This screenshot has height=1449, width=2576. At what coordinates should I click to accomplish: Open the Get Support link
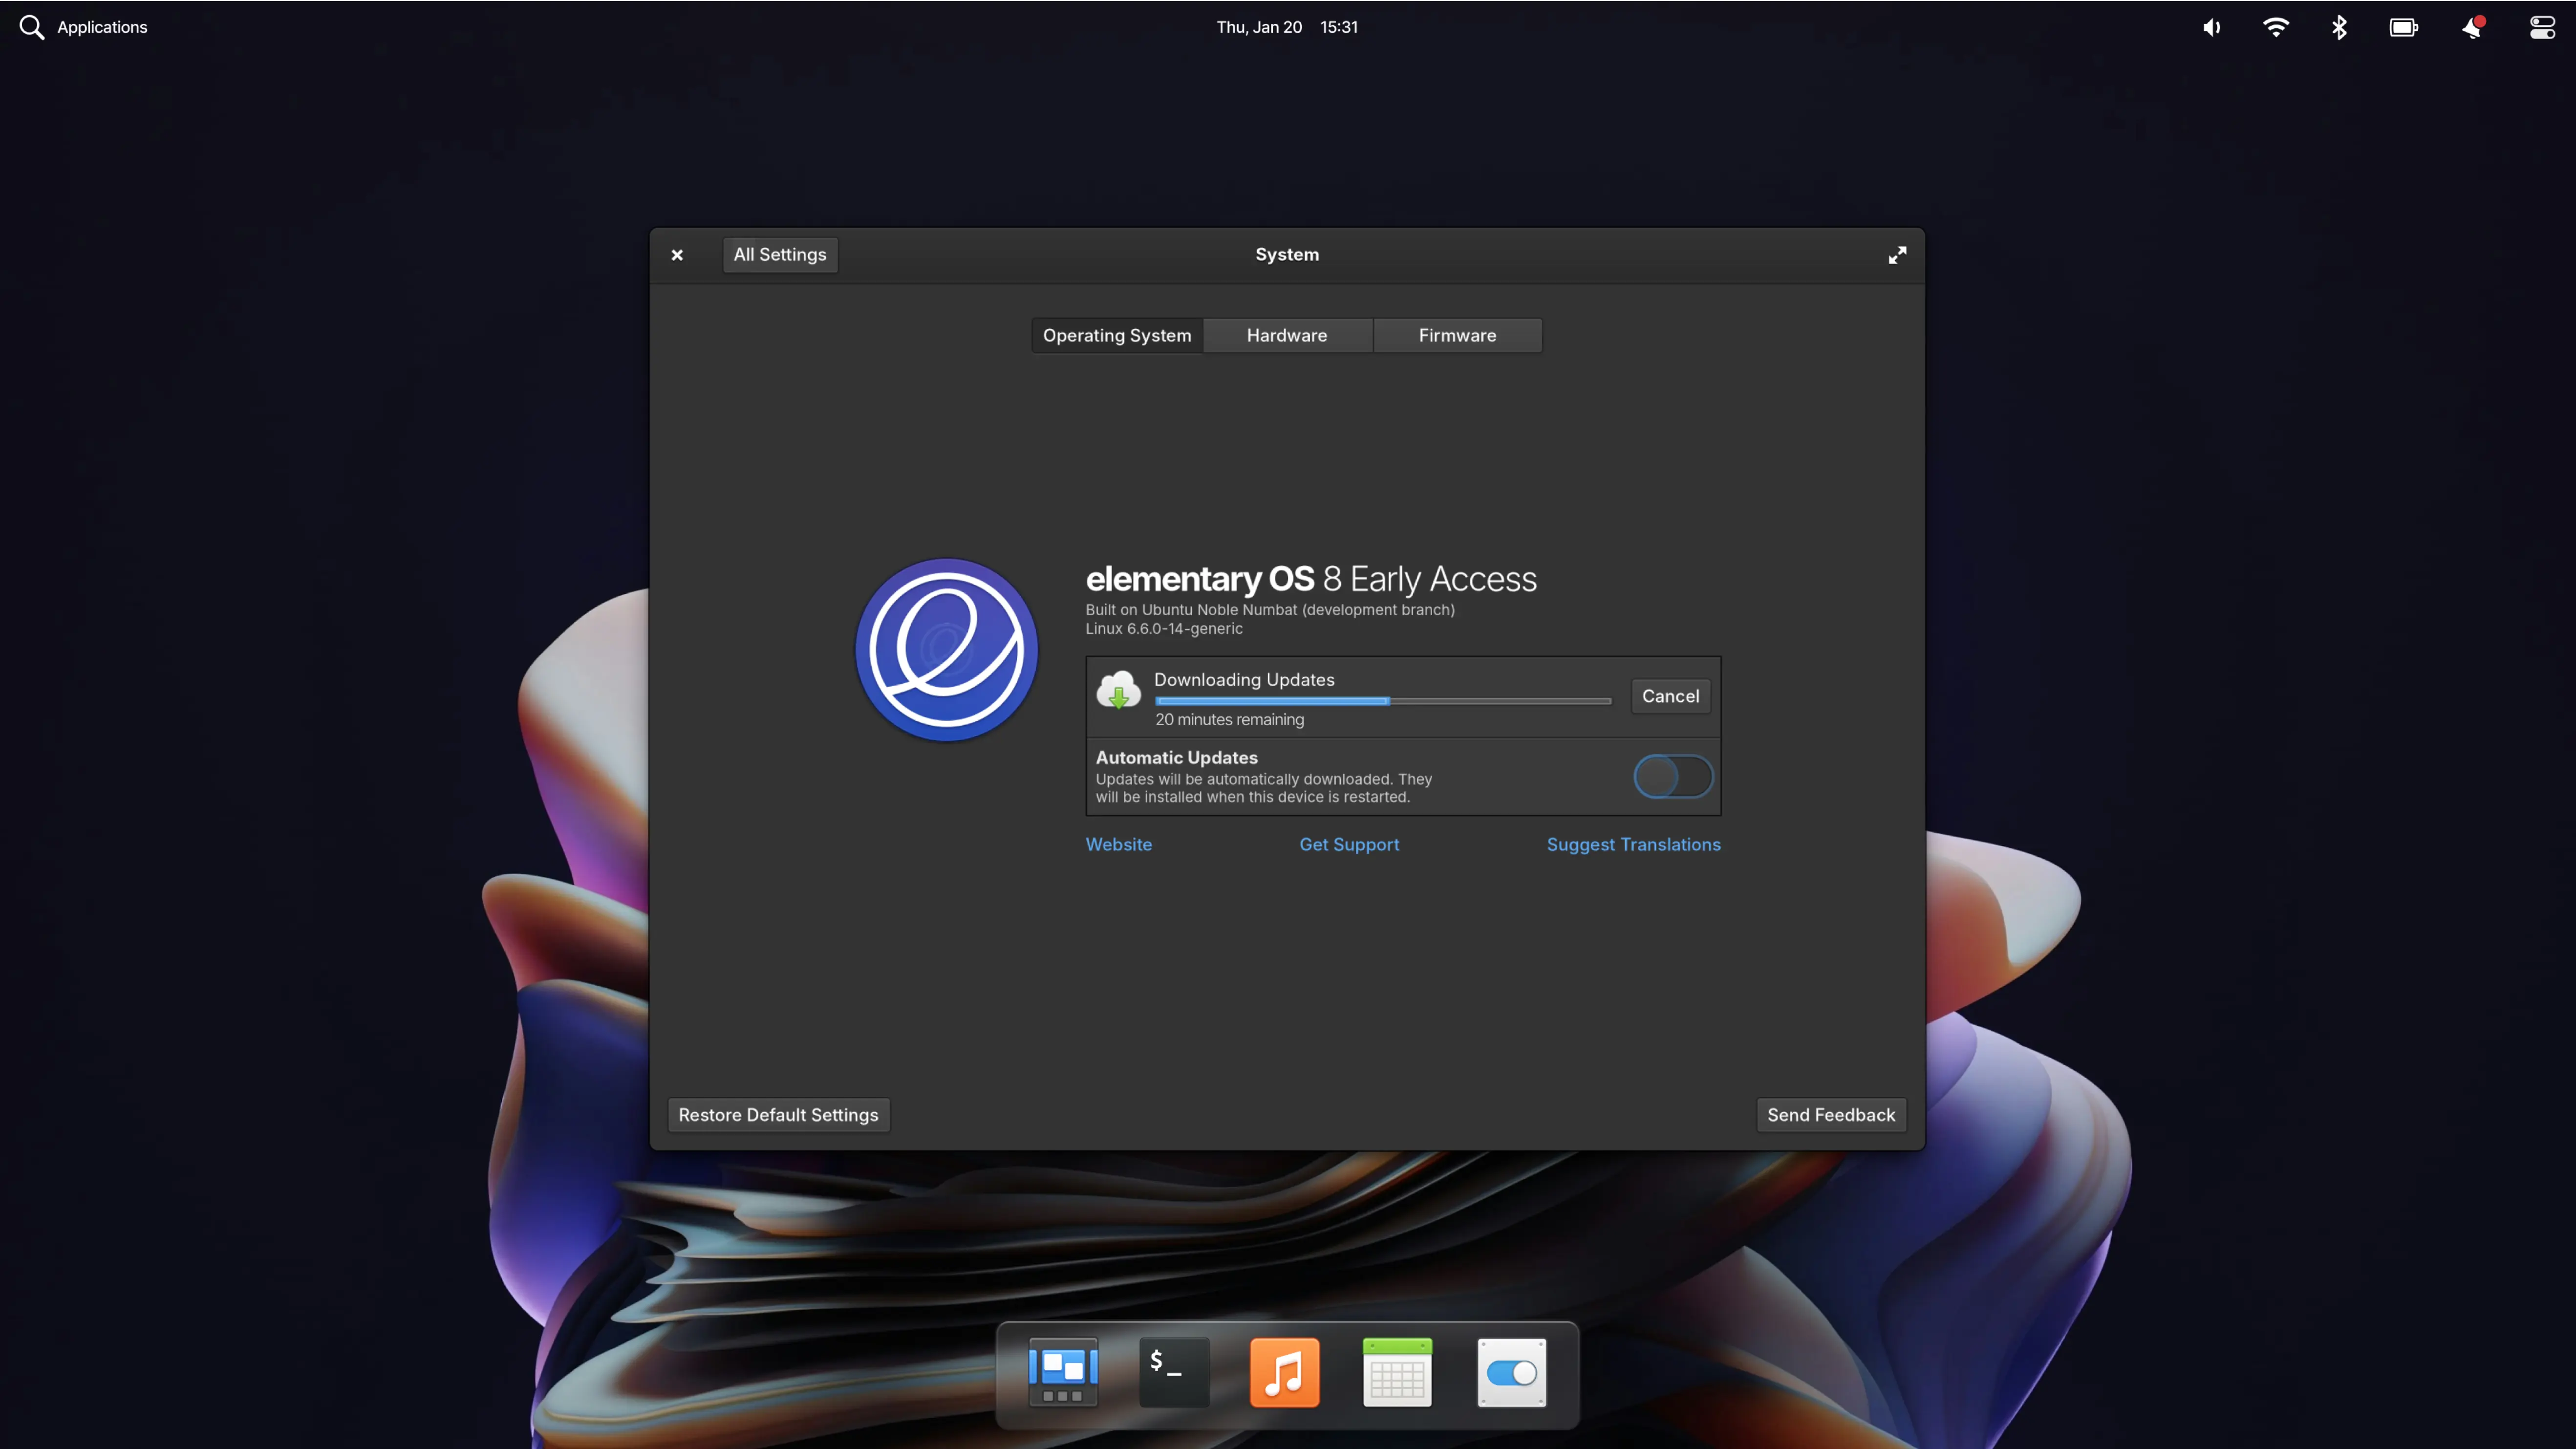(x=1349, y=844)
